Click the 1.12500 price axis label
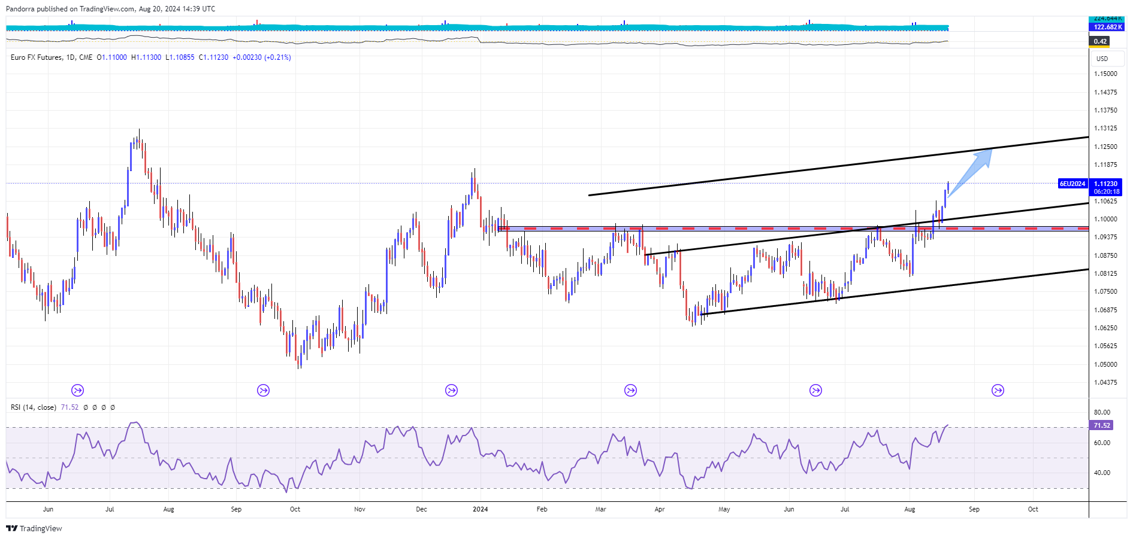 pos(1105,147)
